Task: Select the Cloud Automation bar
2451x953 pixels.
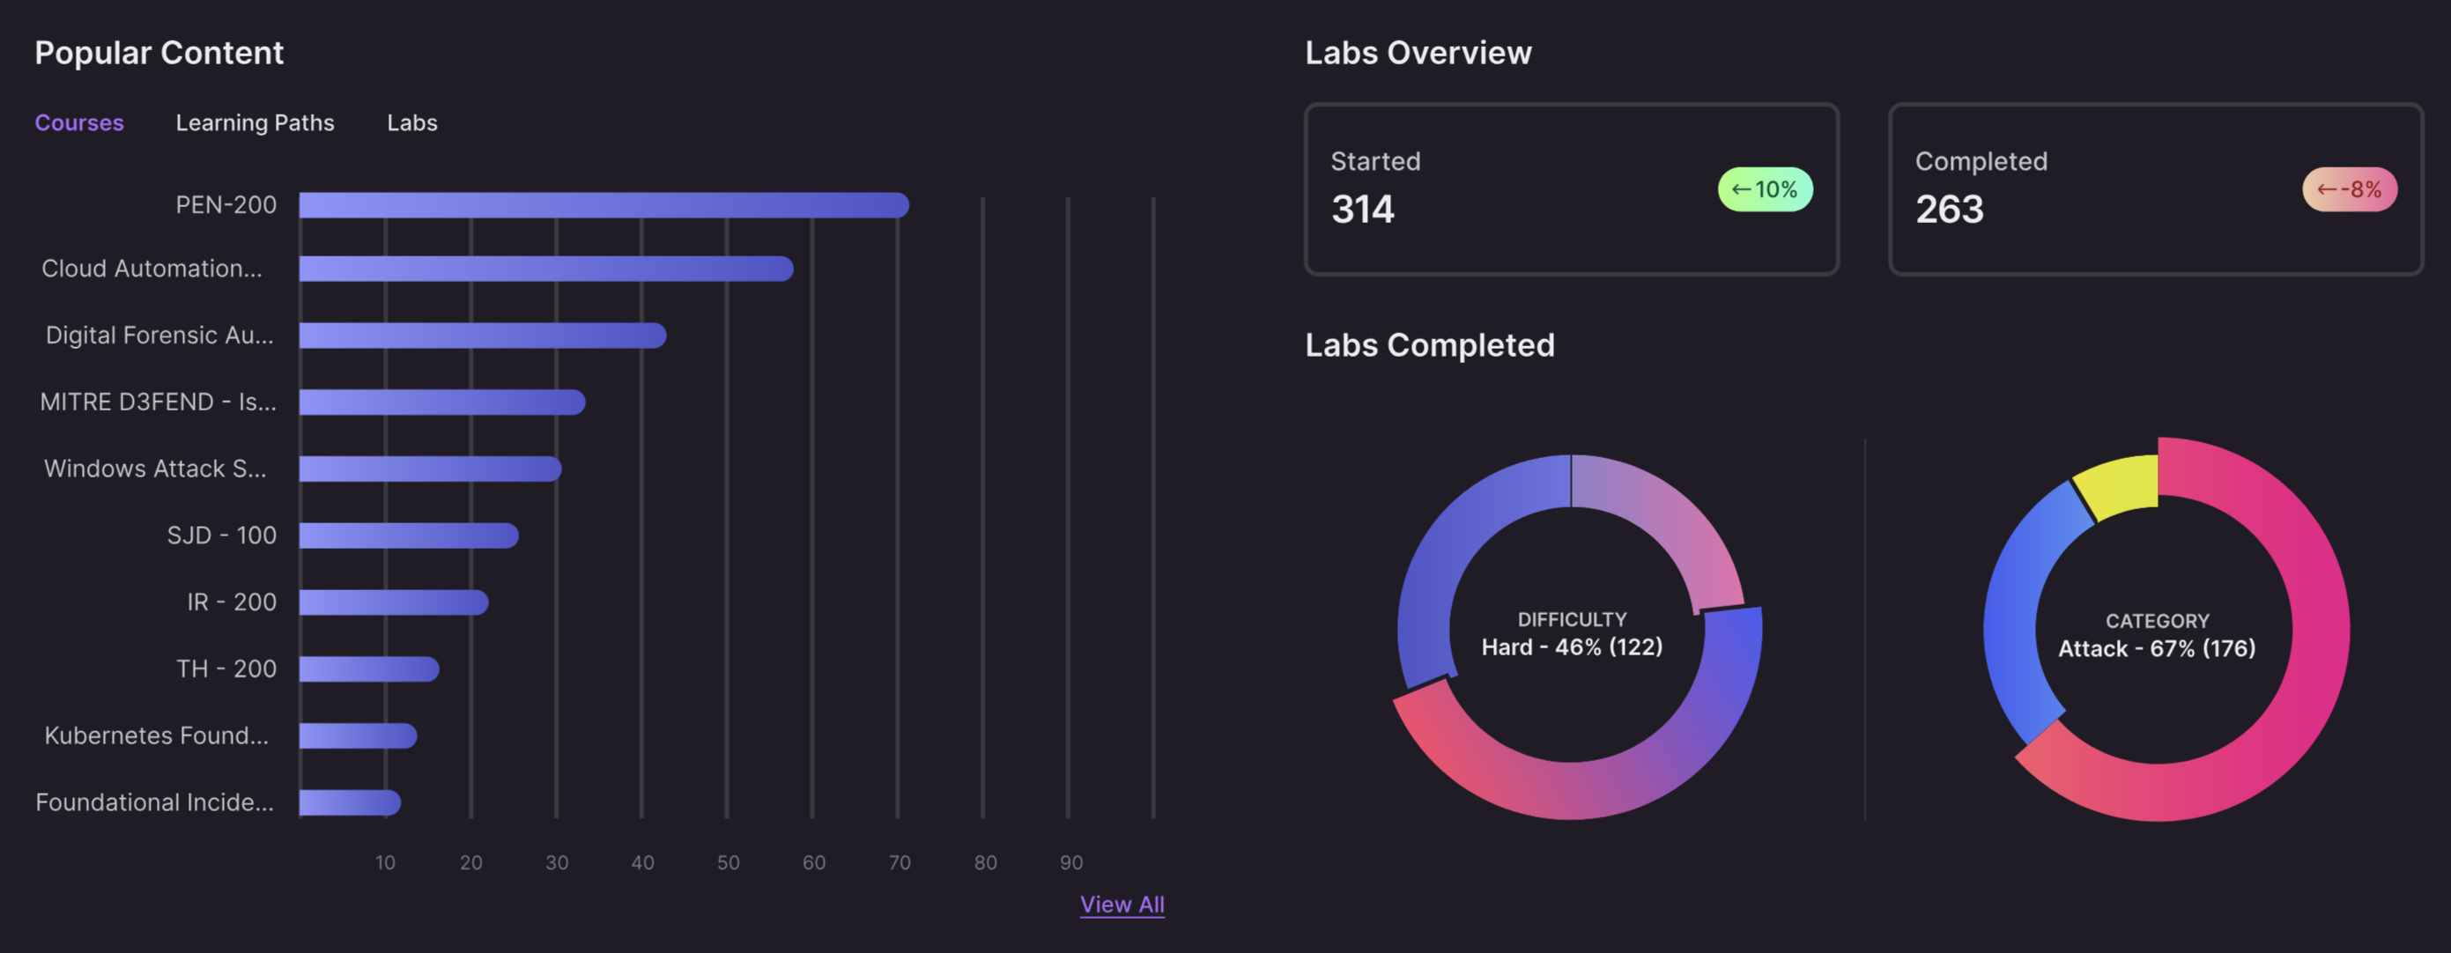Action: pyautogui.click(x=543, y=270)
